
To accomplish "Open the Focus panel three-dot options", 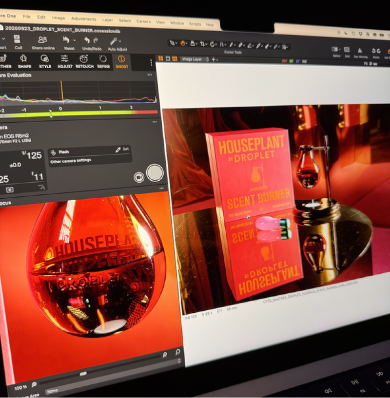I will point(161,189).
